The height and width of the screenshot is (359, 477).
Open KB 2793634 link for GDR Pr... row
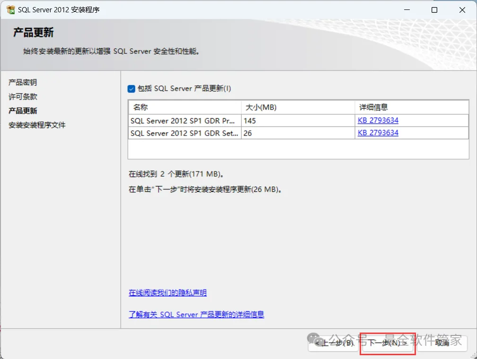pos(378,120)
